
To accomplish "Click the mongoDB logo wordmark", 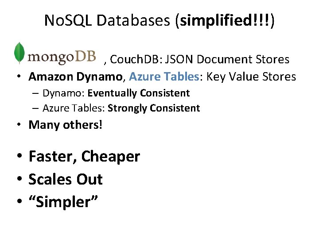I will click(62, 57).
